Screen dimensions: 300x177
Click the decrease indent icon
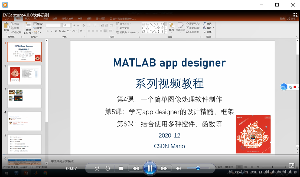(102, 25)
